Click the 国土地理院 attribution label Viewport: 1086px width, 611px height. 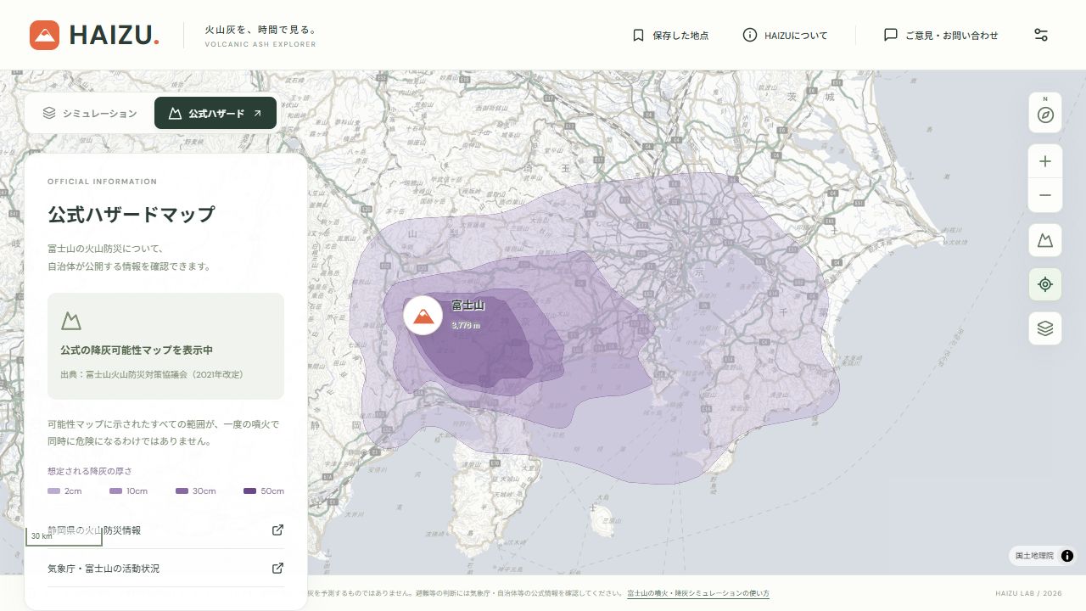tap(1034, 556)
